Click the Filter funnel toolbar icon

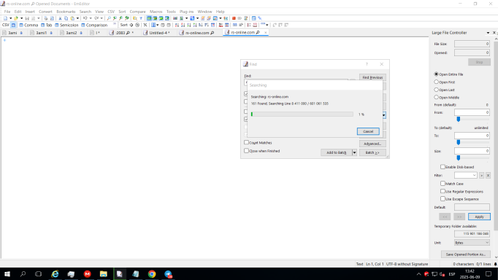click(141, 18)
